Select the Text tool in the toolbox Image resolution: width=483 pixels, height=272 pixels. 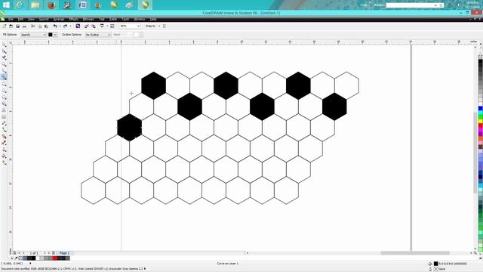[x=4, y=110]
